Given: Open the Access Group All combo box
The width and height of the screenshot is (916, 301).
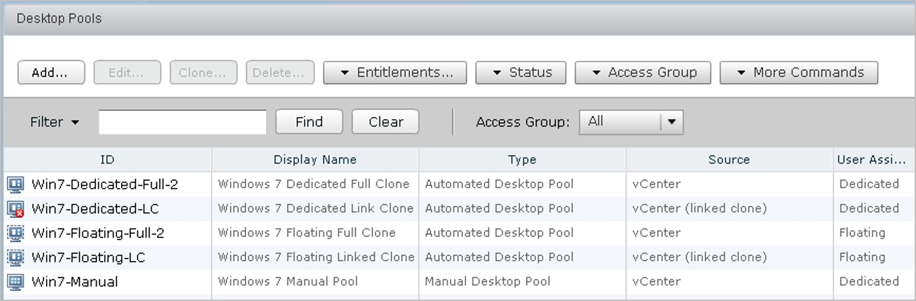Looking at the screenshot, I should [x=631, y=122].
